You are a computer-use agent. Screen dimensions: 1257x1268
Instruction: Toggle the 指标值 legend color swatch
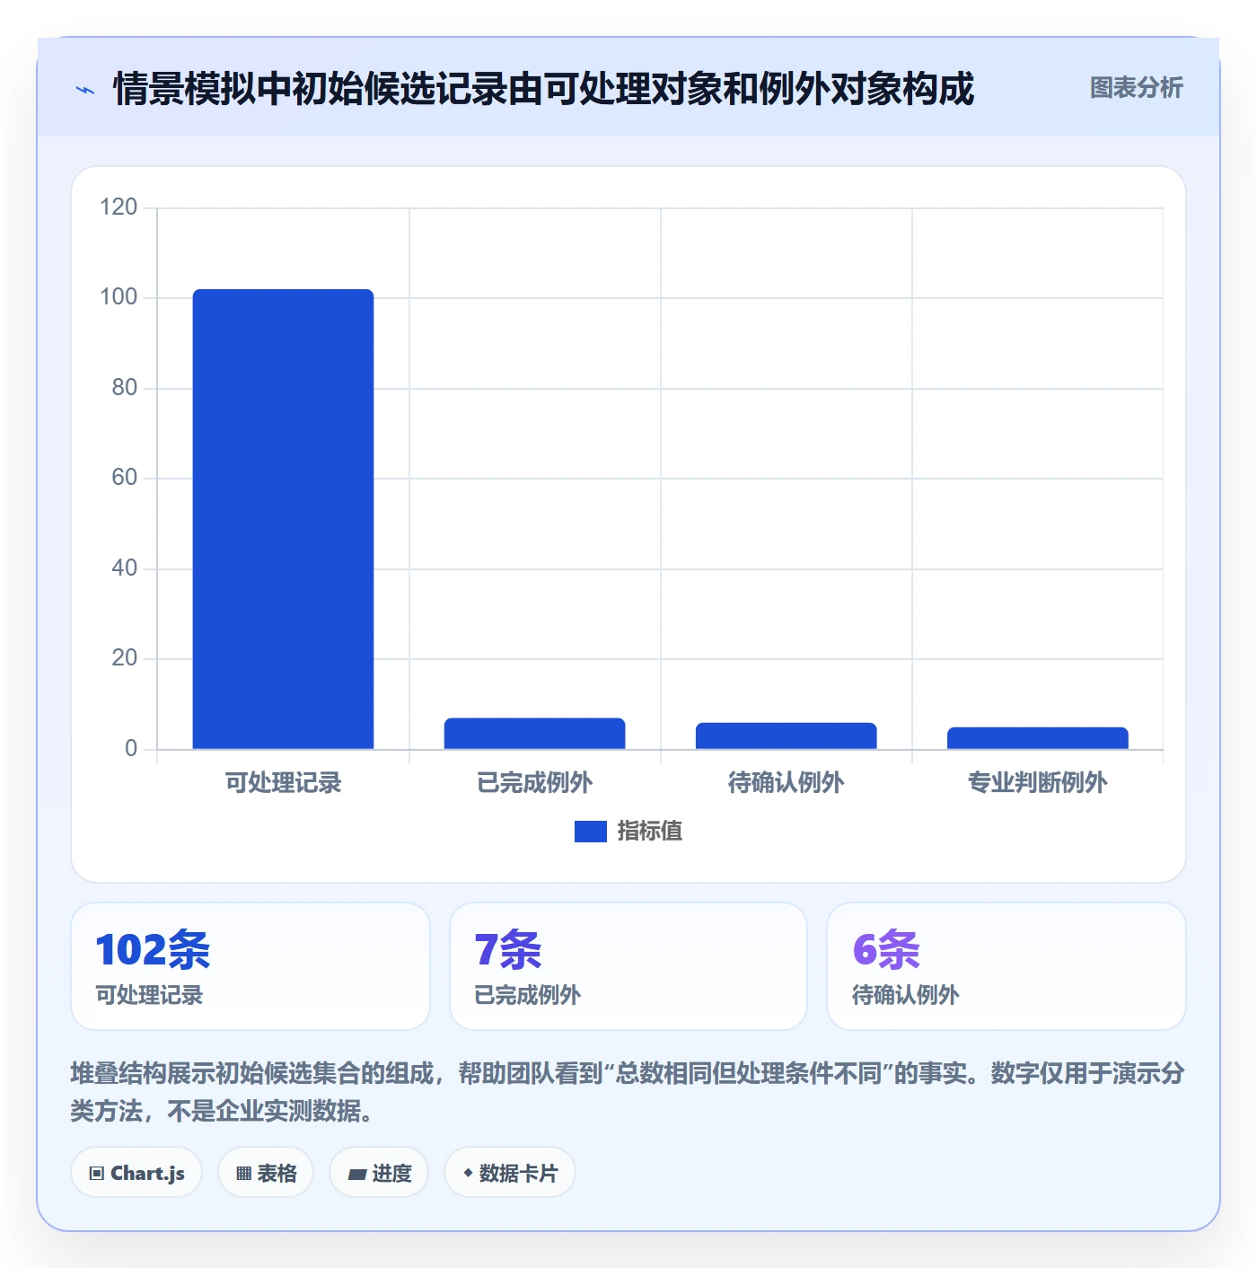coord(590,832)
